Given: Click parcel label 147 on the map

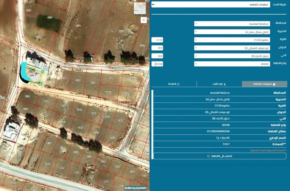Looking at the screenshot, I should [x=62, y=168].
